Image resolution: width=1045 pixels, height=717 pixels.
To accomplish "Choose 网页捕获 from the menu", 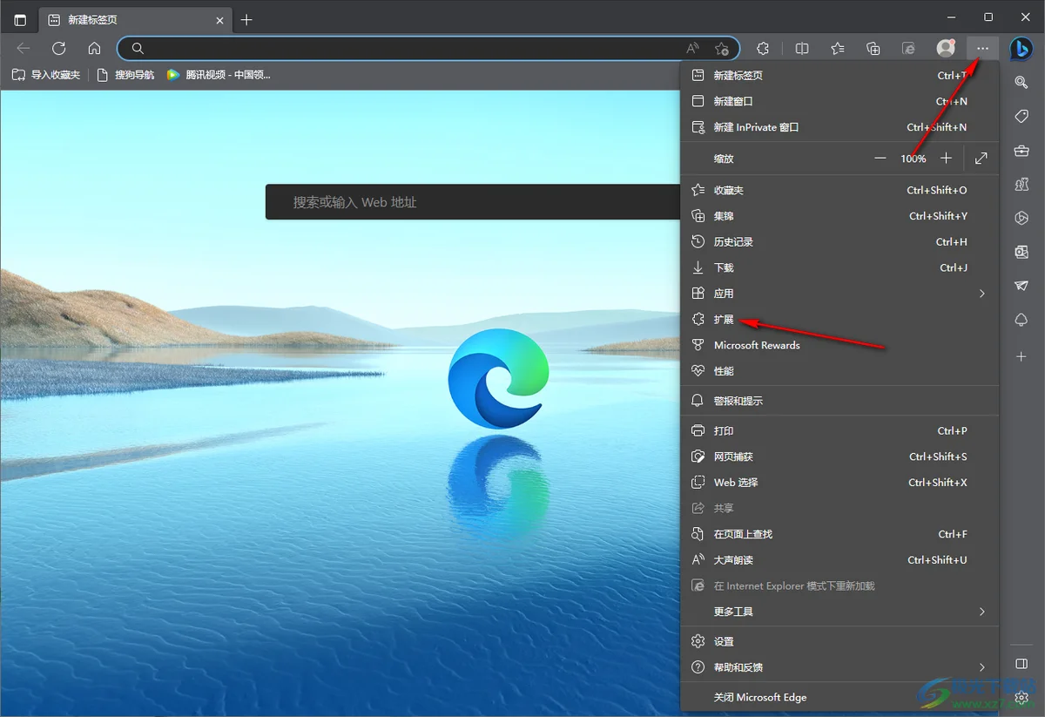I will click(x=839, y=457).
